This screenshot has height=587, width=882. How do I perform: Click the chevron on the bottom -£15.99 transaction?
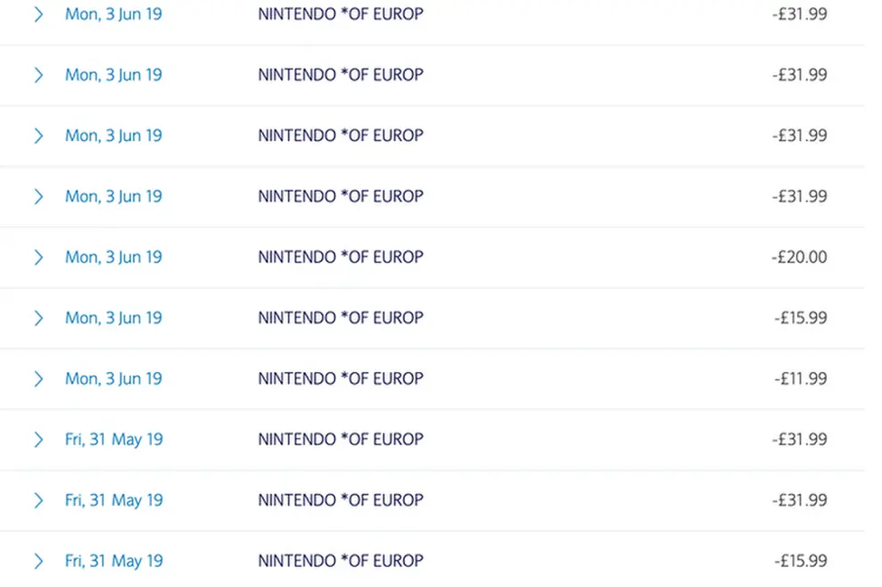point(38,560)
